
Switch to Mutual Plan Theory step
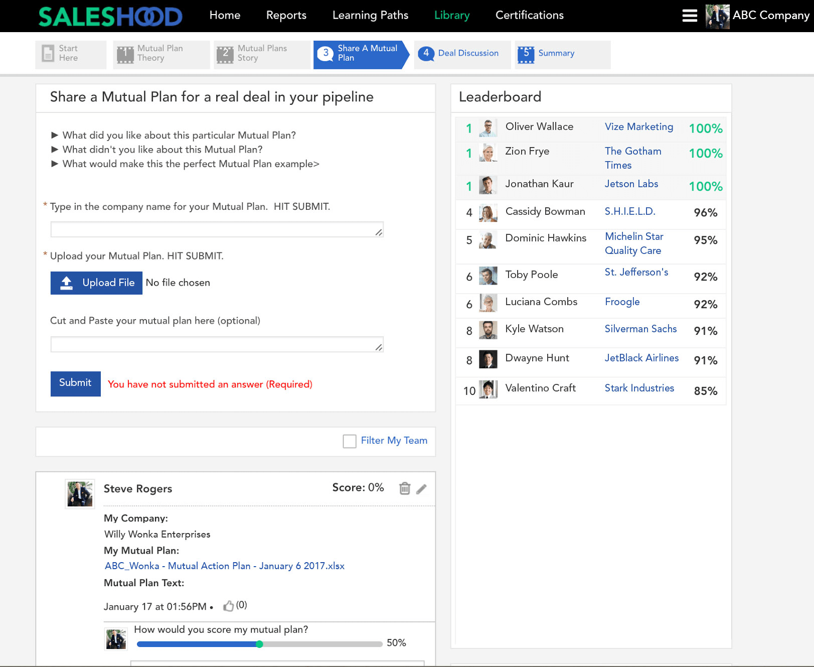tap(161, 54)
